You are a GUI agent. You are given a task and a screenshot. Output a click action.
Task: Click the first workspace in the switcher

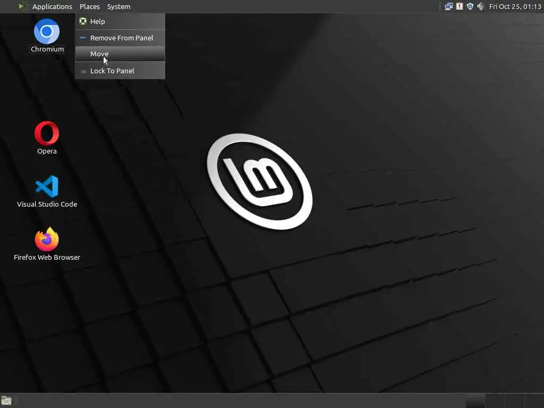[475, 401]
